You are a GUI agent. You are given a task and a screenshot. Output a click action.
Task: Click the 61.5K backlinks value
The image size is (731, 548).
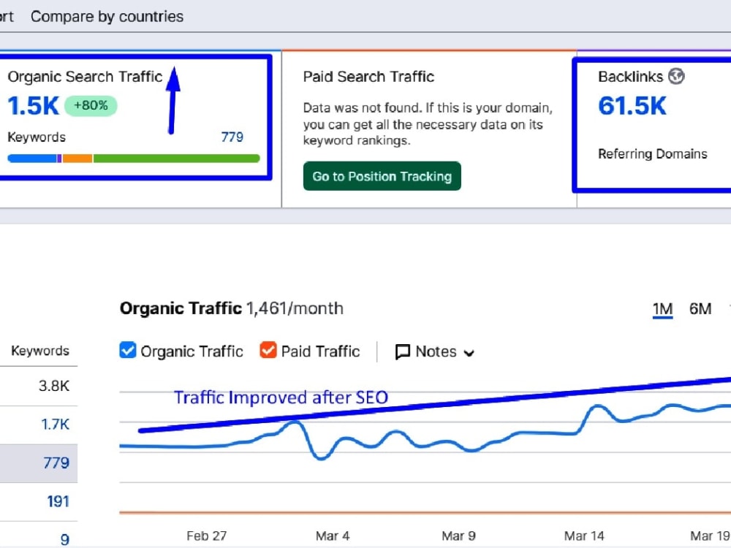(632, 106)
